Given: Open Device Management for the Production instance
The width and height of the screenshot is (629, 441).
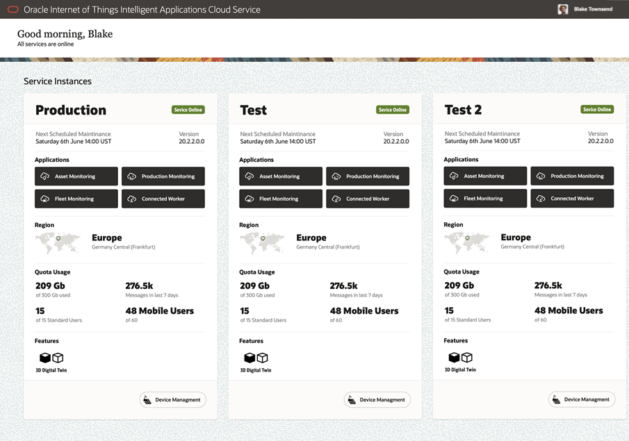Looking at the screenshot, I should tap(172, 400).
